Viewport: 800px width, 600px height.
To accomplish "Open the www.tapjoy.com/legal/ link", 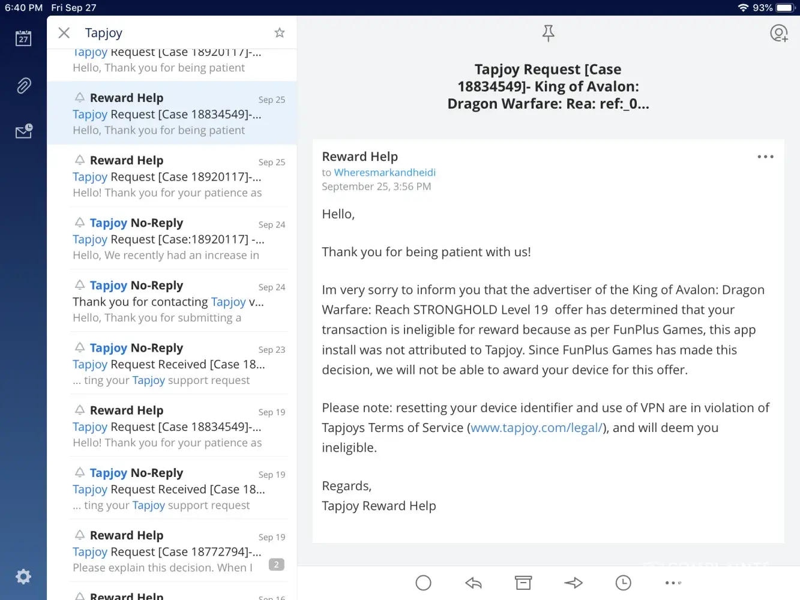I will point(536,428).
